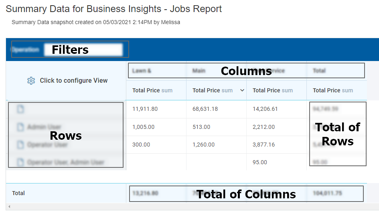Click the Total row label

click(18, 193)
